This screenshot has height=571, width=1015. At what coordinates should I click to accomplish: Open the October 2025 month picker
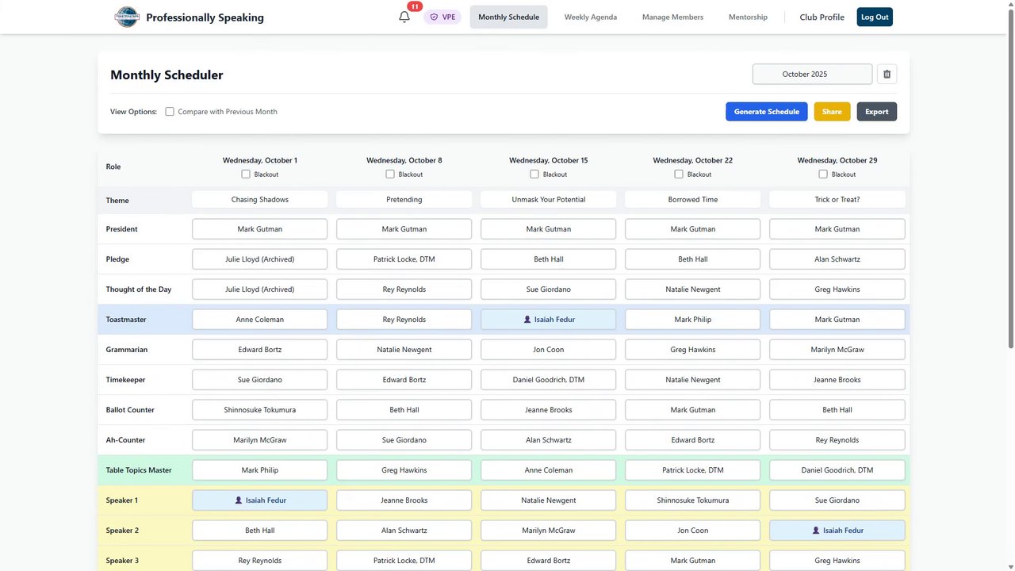click(812, 74)
